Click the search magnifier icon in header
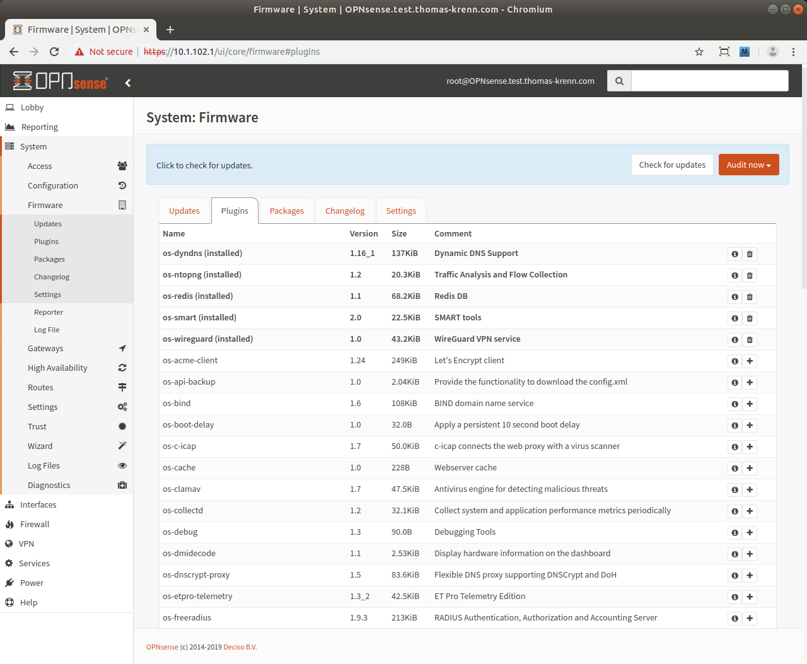Image resolution: width=807 pixels, height=664 pixels. (x=619, y=81)
